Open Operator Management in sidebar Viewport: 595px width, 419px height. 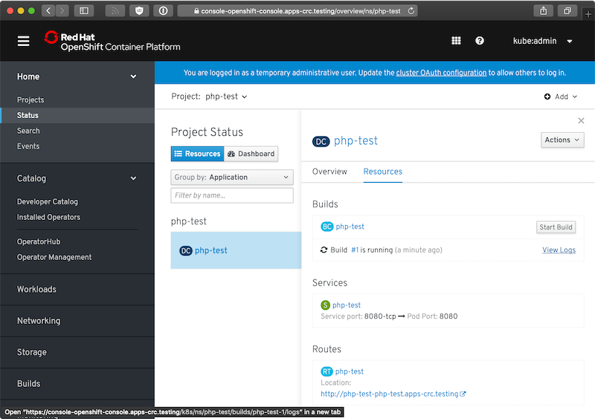point(54,257)
